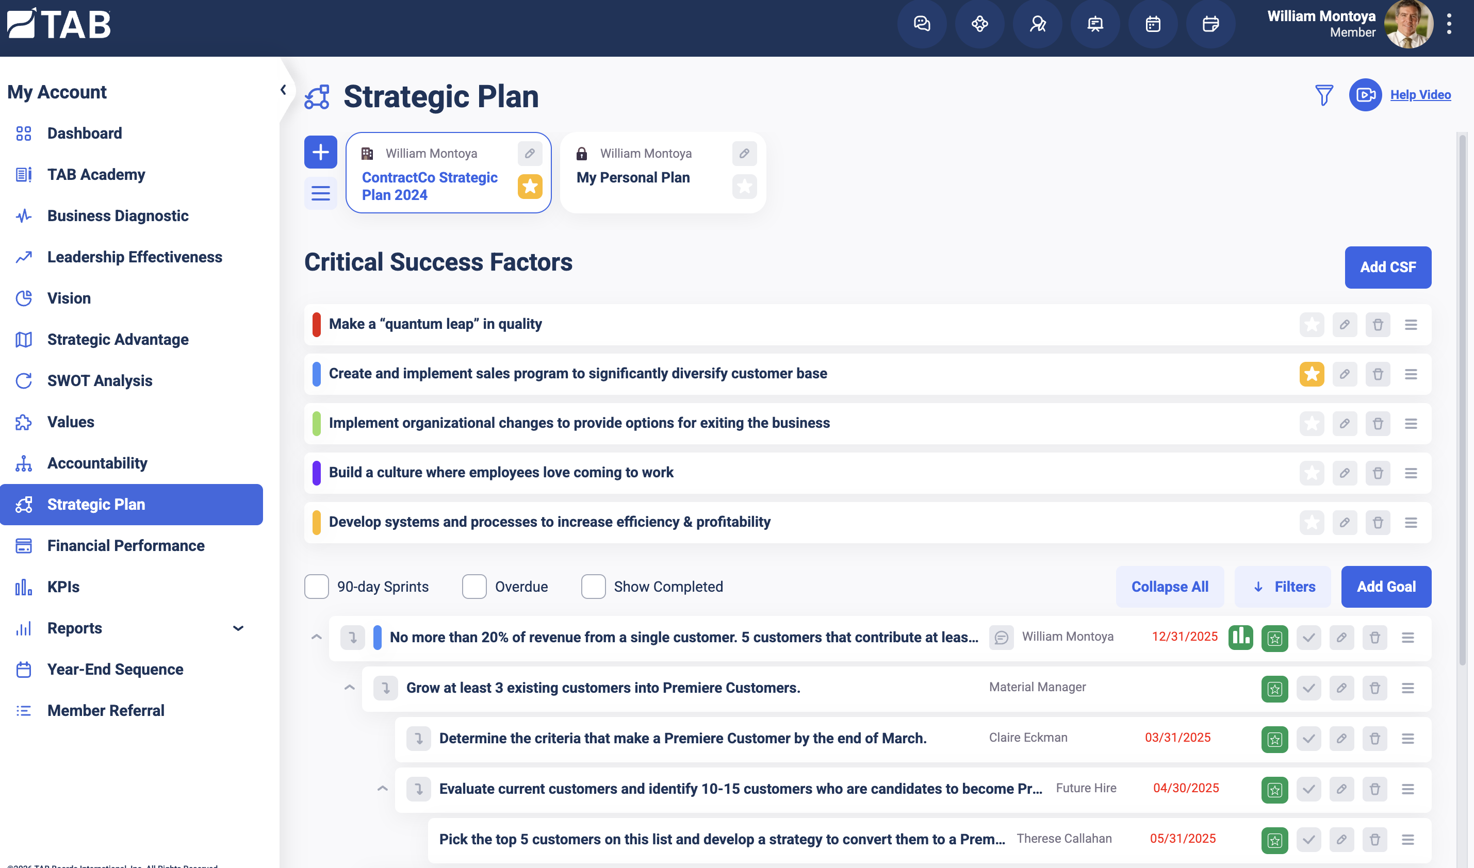Open the green KPI chart icon on revenue goal
Viewport: 1474px width, 868px height.
[1240, 637]
